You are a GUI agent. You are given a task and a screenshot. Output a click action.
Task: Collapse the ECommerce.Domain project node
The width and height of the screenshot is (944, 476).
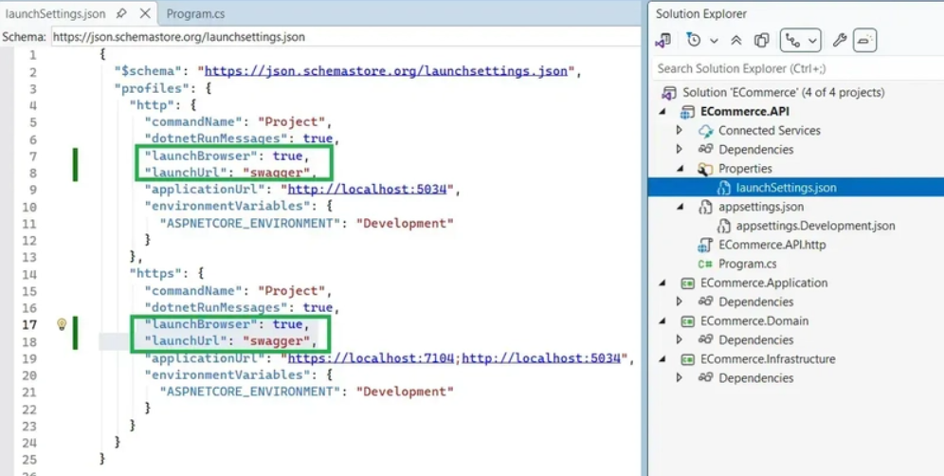click(x=663, y=321)
